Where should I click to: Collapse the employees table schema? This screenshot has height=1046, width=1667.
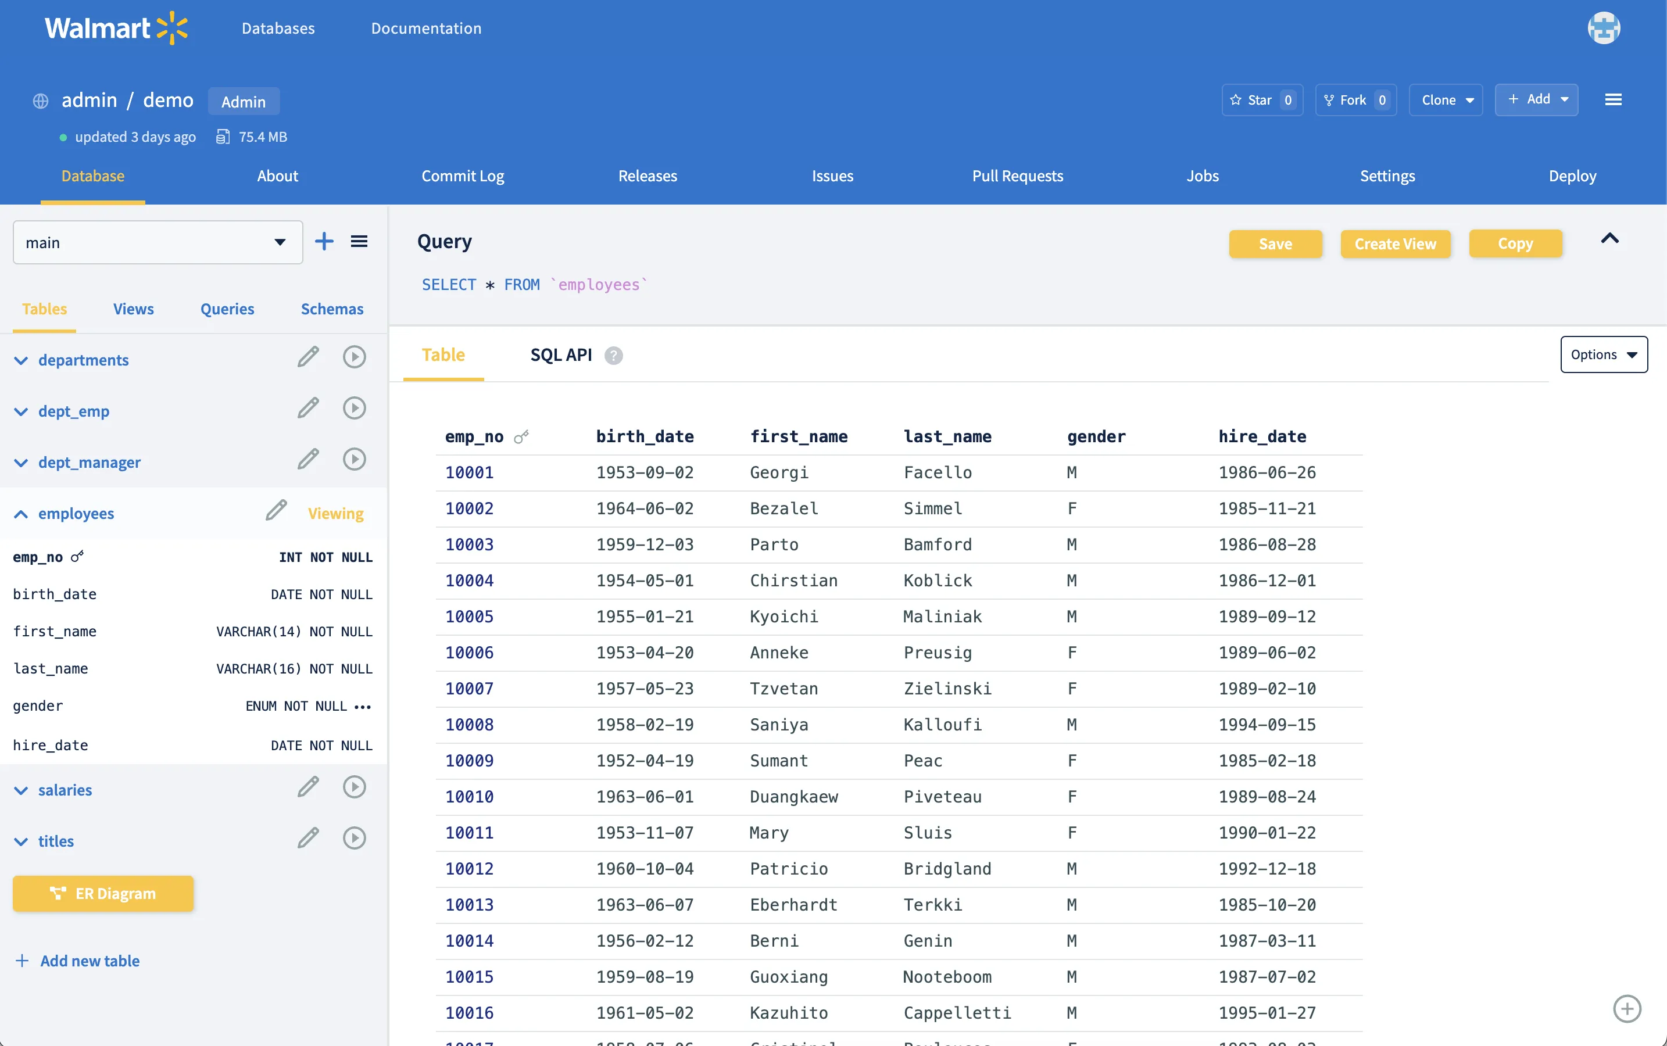coord(22,514)
